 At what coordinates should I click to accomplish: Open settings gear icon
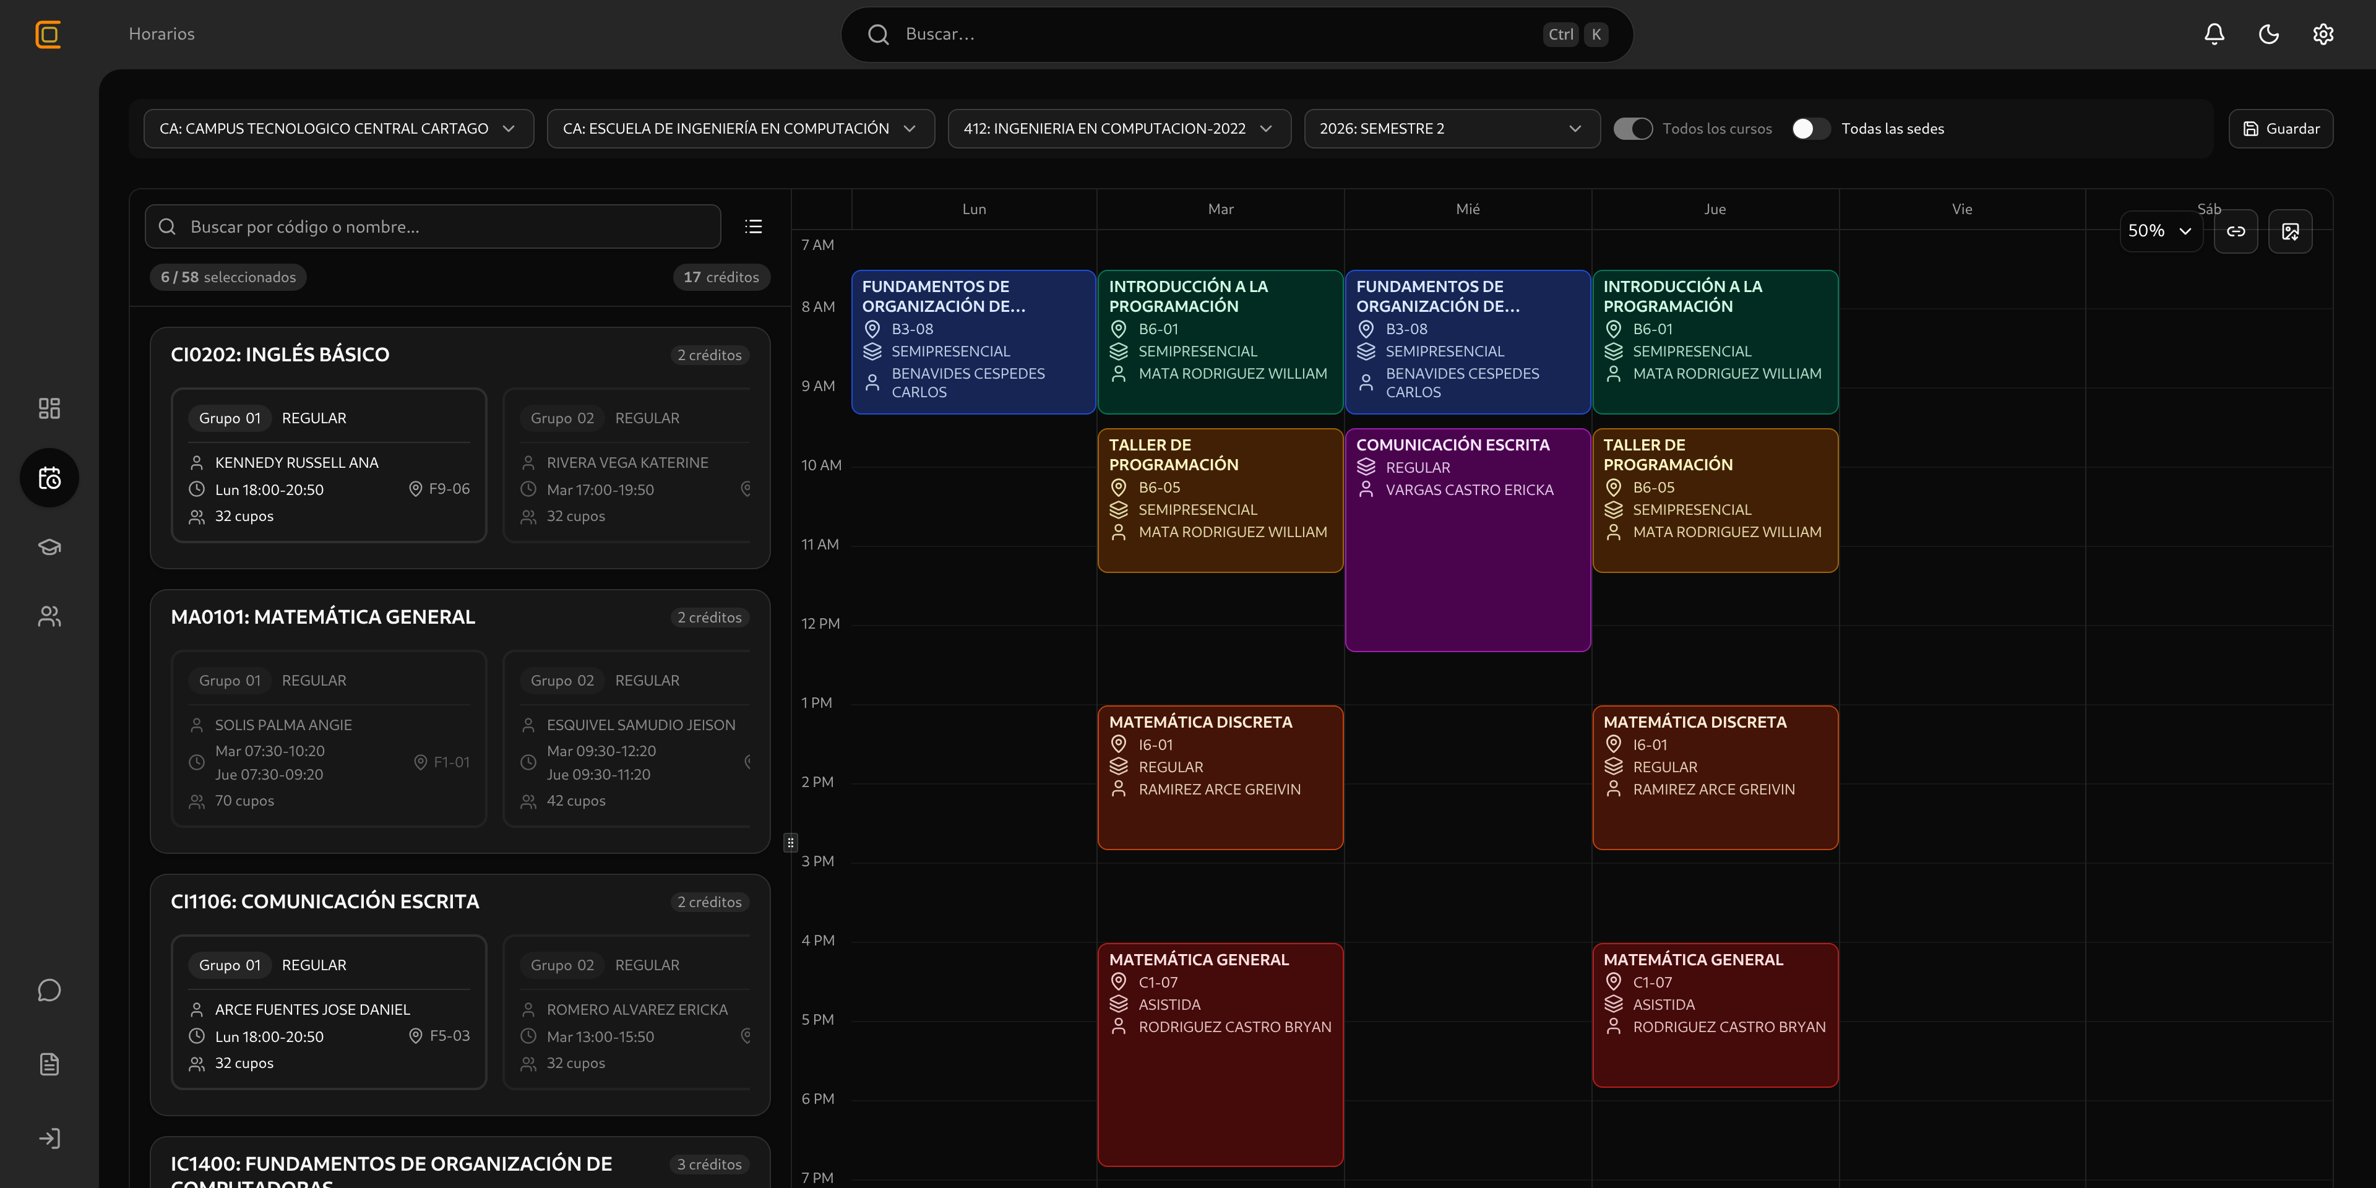click(2323, 34)
